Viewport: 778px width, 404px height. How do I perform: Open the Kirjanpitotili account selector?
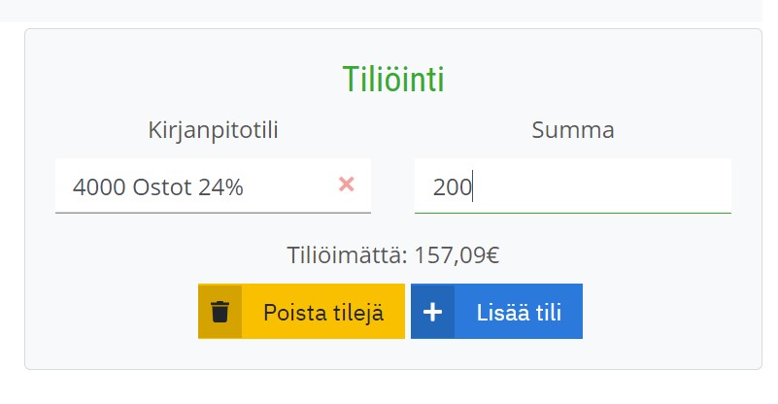(x=213, y=186)
